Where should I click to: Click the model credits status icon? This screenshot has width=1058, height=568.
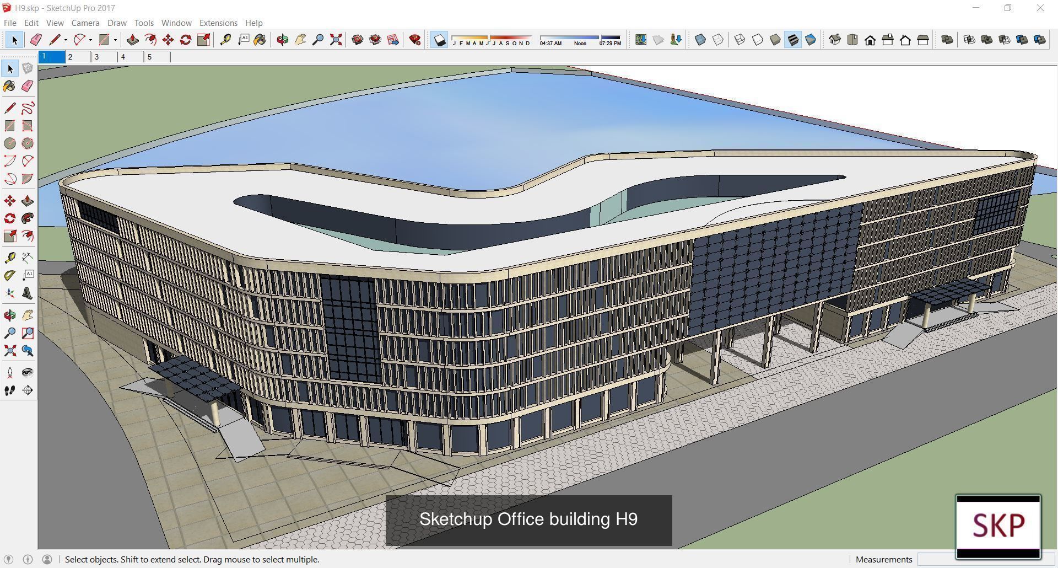click(x=28, y=559)
